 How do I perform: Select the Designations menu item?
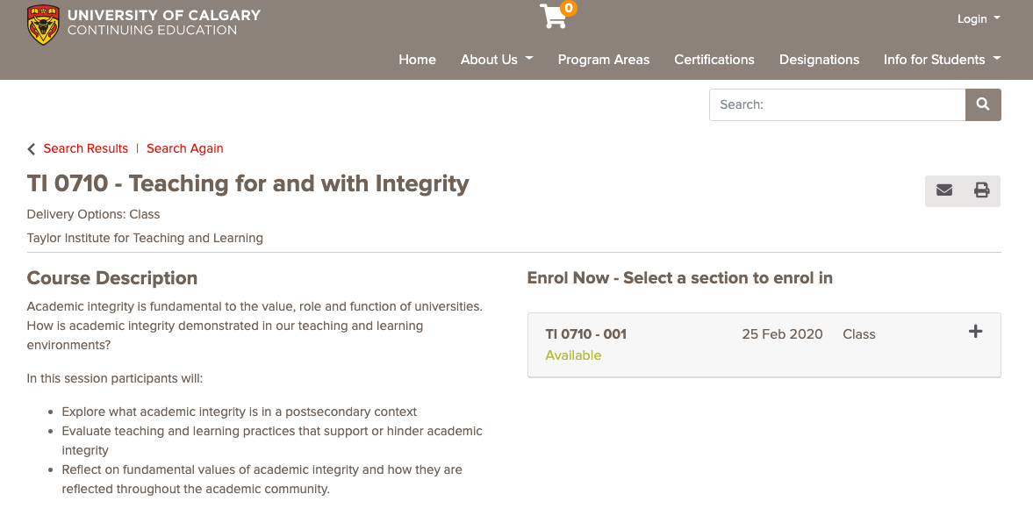coord(819,60)
